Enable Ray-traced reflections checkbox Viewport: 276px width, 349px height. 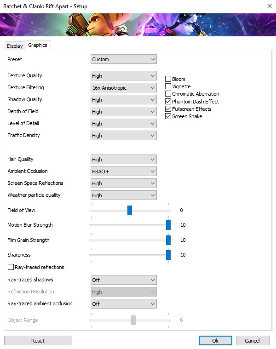point(11,267)
